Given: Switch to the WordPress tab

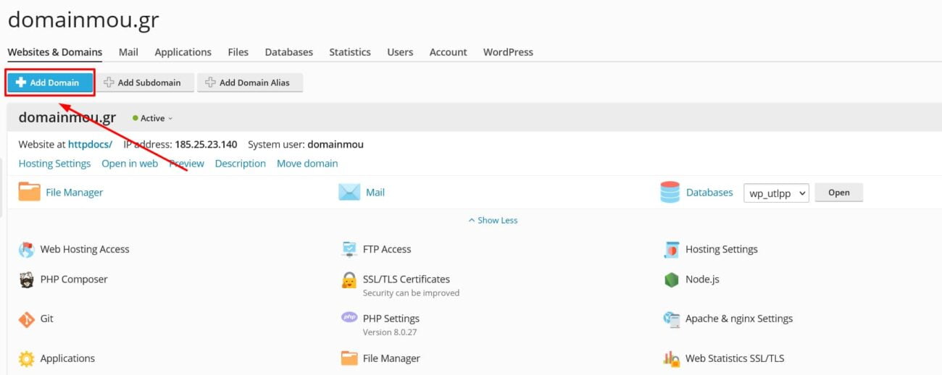Looking at the screenshot, I should 508,52.
